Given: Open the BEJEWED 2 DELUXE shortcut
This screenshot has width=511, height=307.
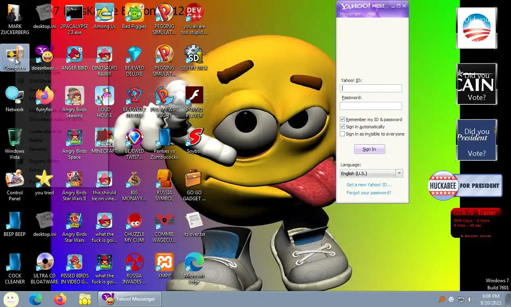Looking at the screenshot, I should pos(134,102).
